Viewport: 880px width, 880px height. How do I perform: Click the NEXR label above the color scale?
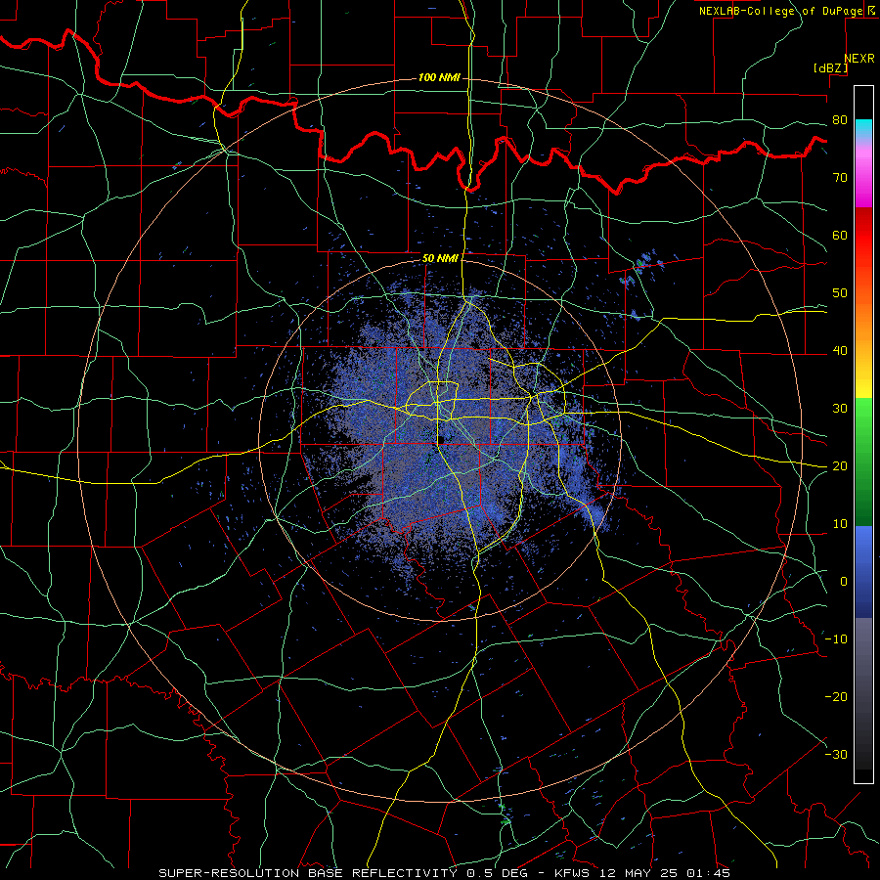(858, 59)
